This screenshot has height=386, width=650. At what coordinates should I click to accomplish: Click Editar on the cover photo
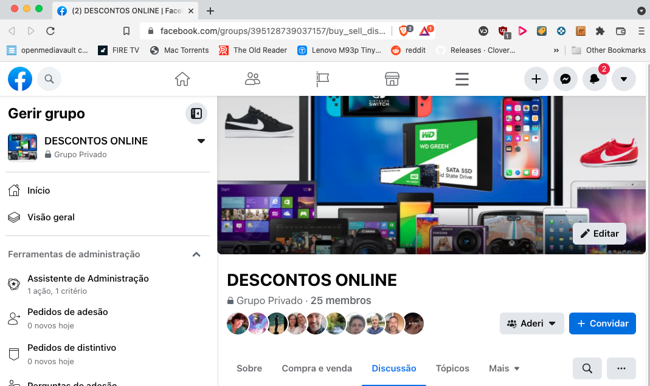[600, 233]
